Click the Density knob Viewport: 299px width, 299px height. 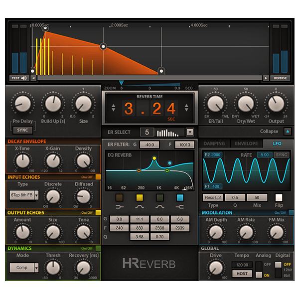coord(83,161)
